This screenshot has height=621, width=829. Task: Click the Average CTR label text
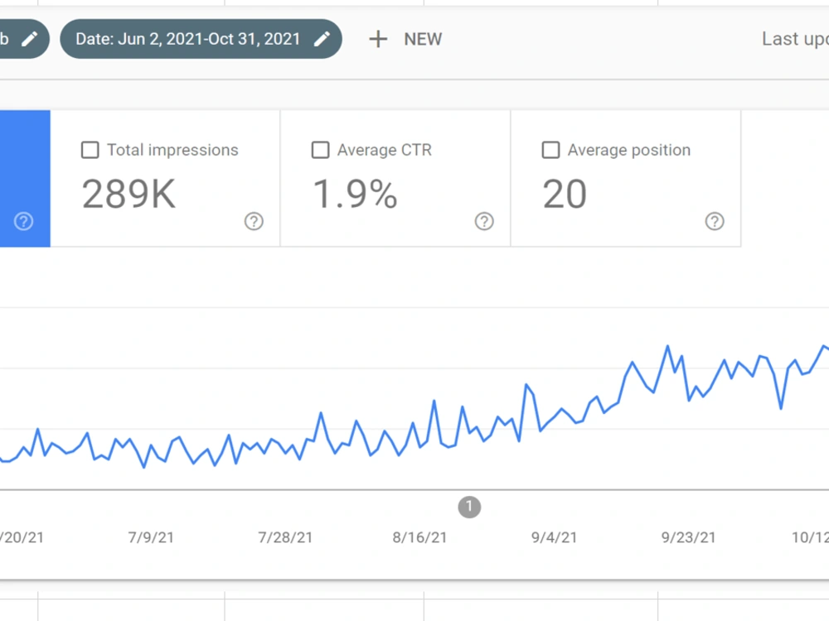click(385, 150)
